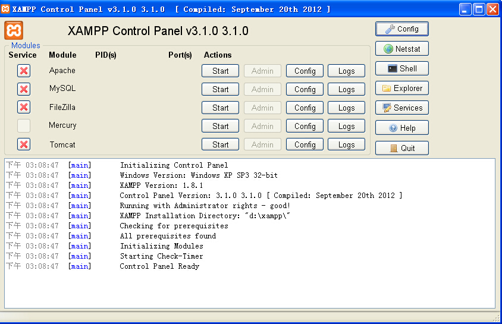
Task: View the Tomcat Logs
Action: pyautogui.click(x=346, y=144)
